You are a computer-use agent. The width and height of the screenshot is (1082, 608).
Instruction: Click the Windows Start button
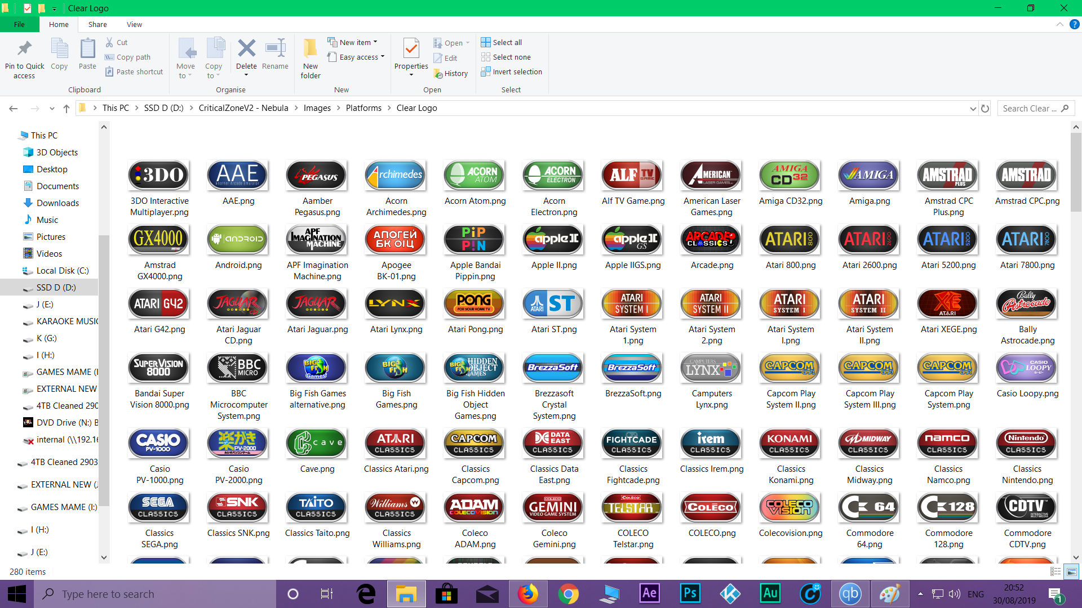pos(17,594)
